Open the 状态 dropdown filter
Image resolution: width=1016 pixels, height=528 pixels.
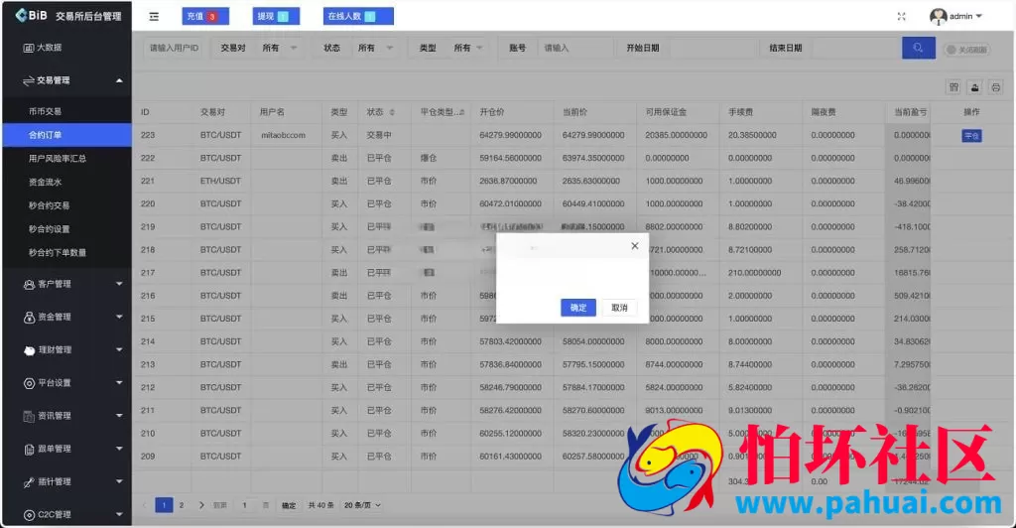(x=376, y=48)
